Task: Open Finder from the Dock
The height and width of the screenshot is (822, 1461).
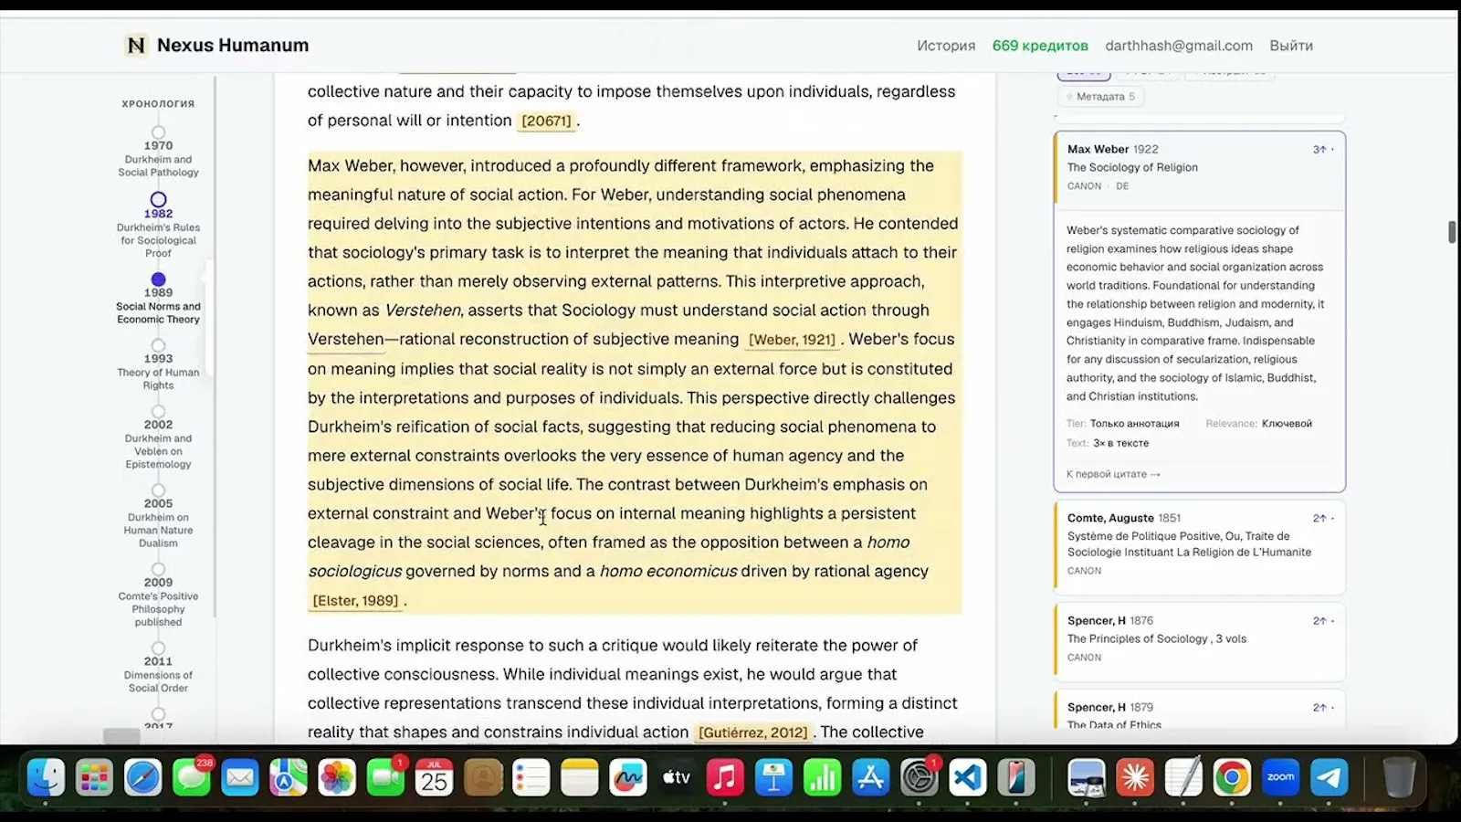Action: click(x=46, y=778)
